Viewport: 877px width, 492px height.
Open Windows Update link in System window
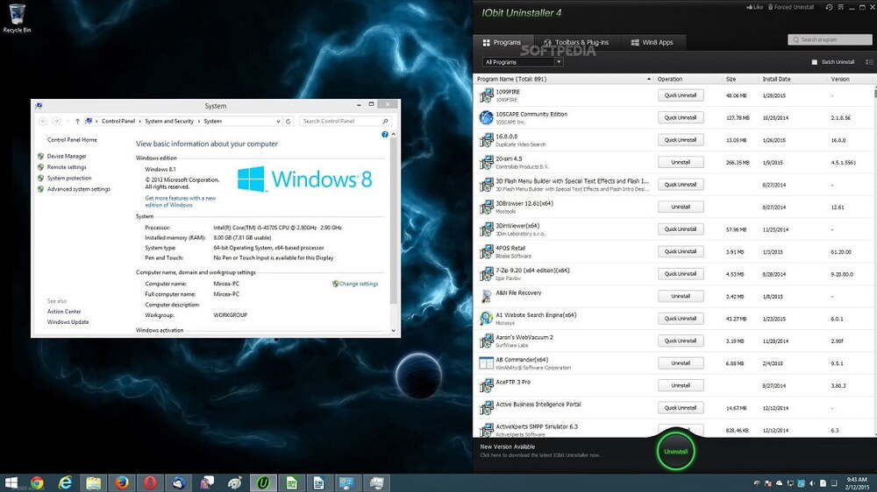(x=68, y=322)
